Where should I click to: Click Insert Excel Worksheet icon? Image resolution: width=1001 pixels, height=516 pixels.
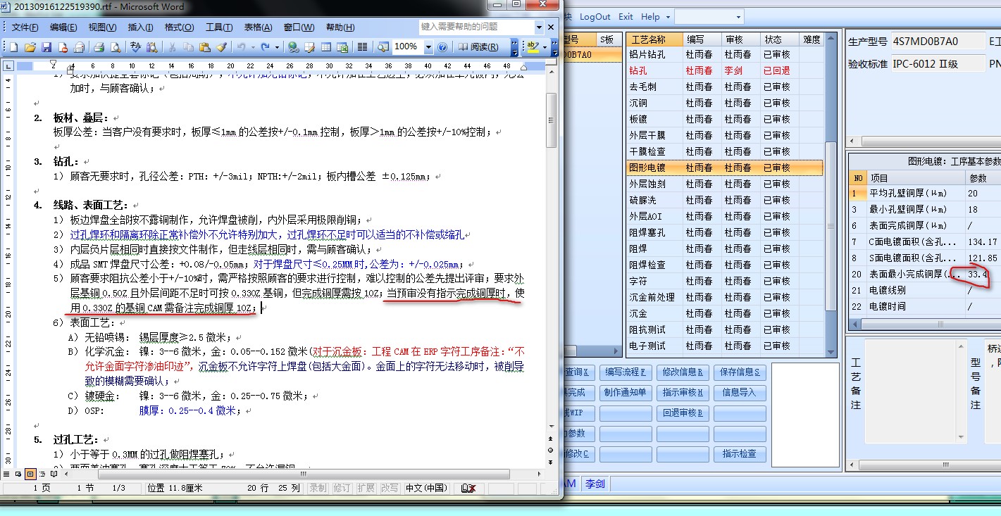pyautogui.click(x=342, y=47)
